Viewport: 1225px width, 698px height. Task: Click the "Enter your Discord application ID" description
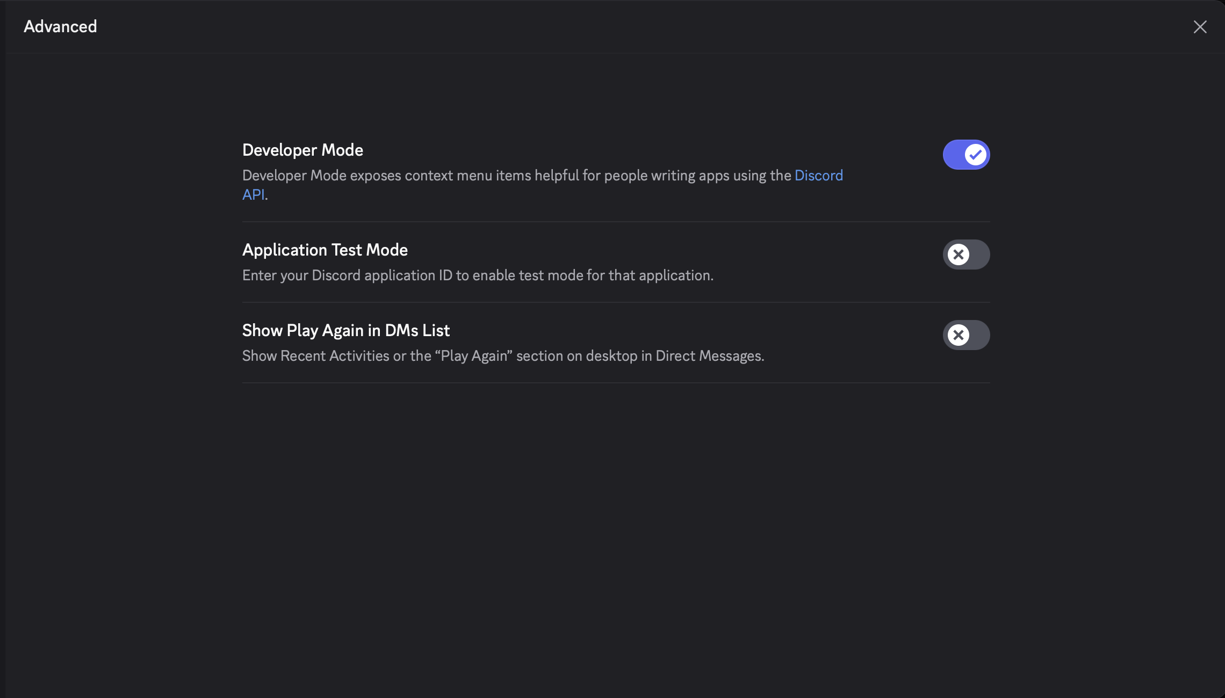(x=477, y=275)
